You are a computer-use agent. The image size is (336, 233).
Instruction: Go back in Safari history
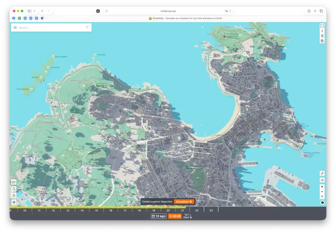point(42,11)
